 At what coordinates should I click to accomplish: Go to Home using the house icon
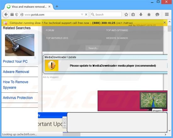click(149, 14)
